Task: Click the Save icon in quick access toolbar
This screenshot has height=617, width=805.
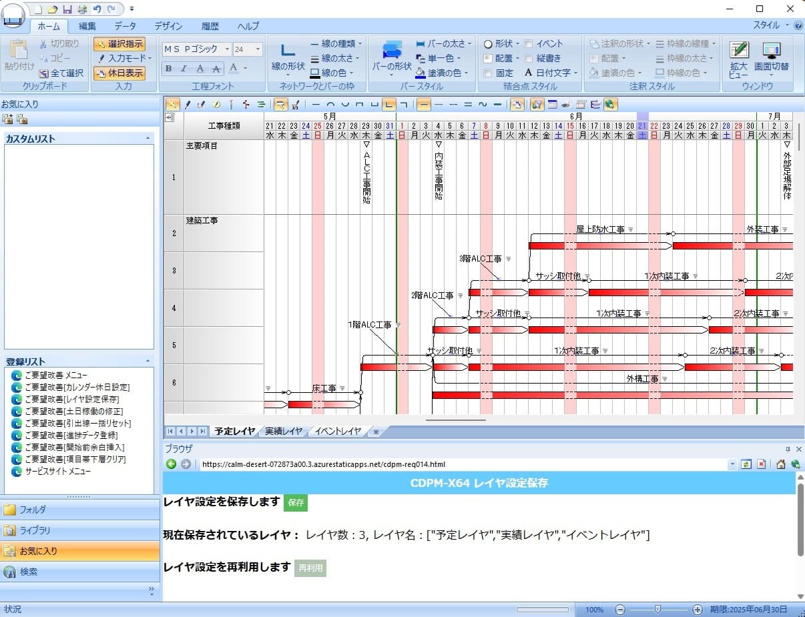Action: (x=67, y=9)
